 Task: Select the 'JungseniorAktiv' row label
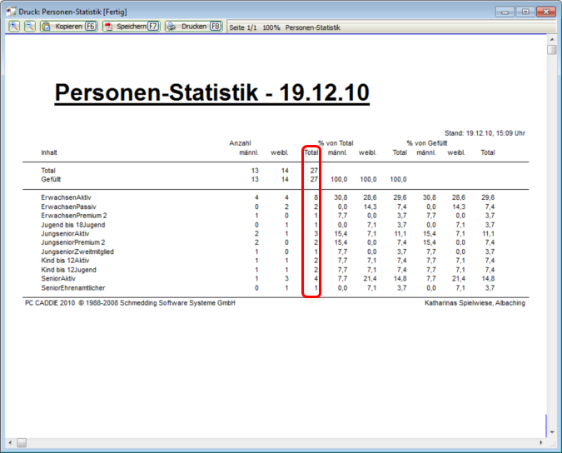(65, 234)
